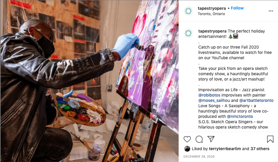
Task: Like the post with heart icon
Action: 187,139
